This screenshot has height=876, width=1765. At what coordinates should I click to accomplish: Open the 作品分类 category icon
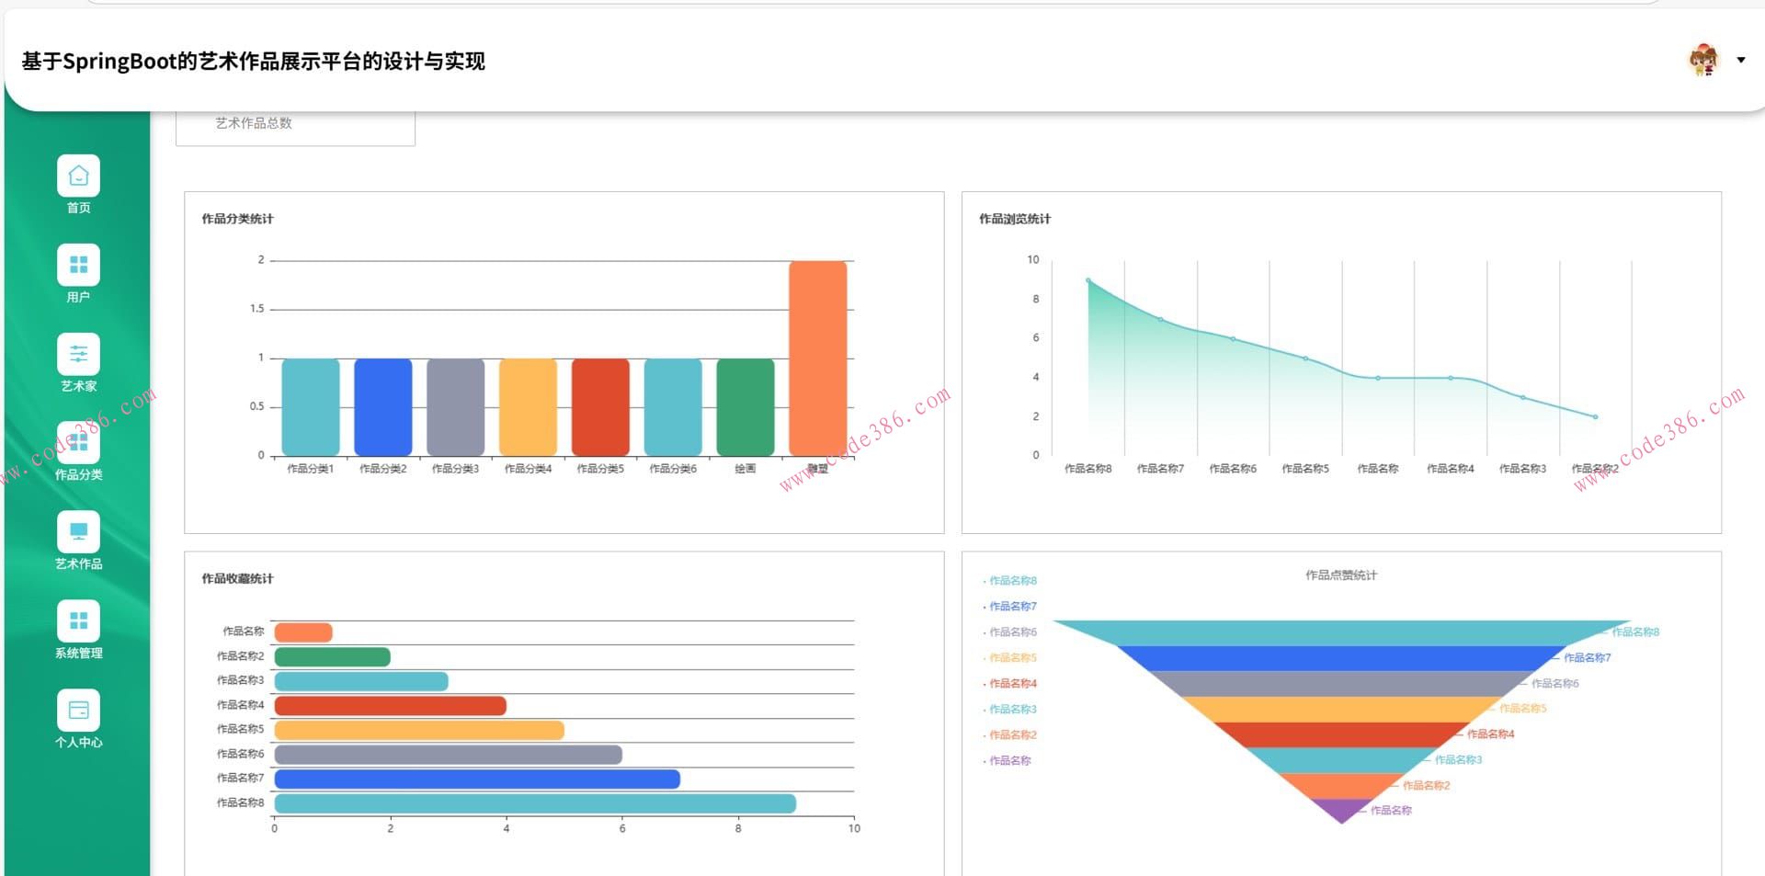click(x=78, y=443)
